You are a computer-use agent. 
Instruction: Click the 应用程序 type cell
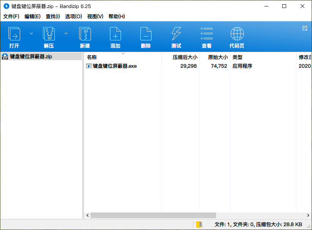click(242, 66)
